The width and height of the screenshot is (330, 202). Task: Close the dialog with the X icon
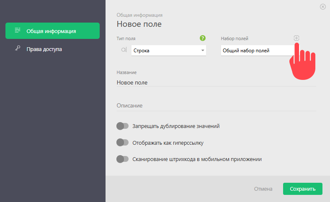pyautogui.click(x=322, y=7)
